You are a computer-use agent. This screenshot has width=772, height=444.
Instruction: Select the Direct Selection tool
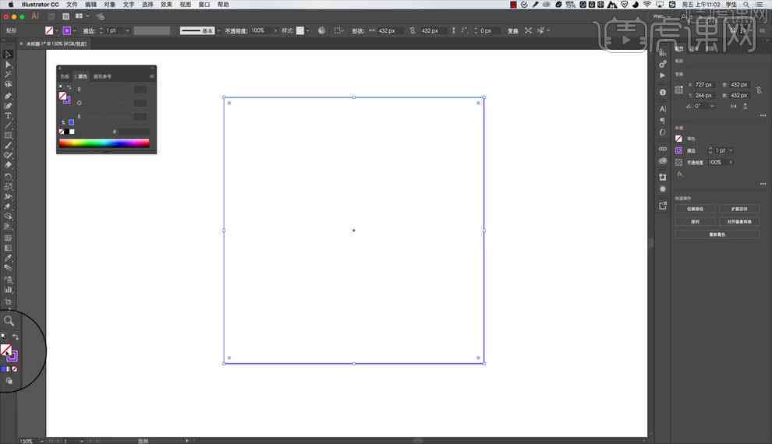point(8,65)
